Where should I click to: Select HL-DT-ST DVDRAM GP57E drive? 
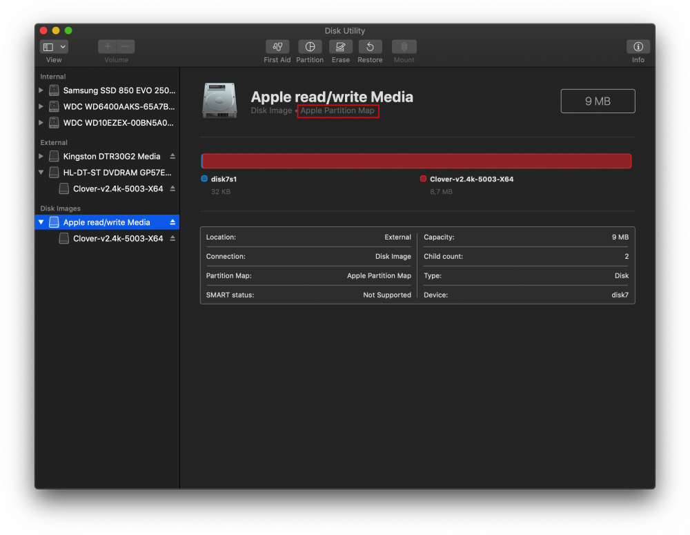(x=107, y=173)
